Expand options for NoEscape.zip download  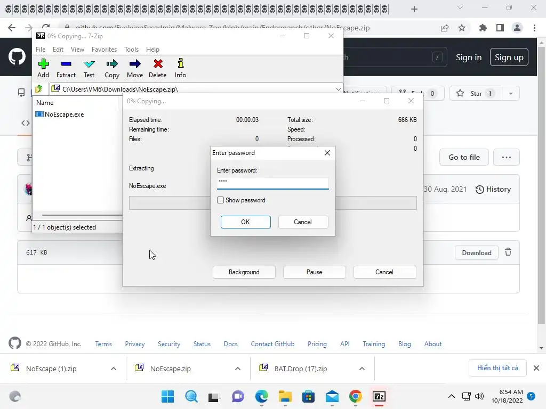[x=237, y=369]
